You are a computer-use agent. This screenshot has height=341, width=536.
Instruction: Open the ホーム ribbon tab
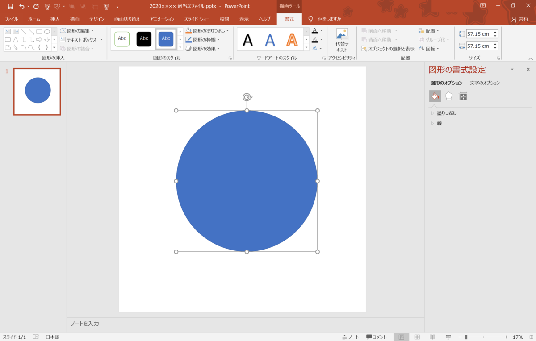(x=34, y=19)
